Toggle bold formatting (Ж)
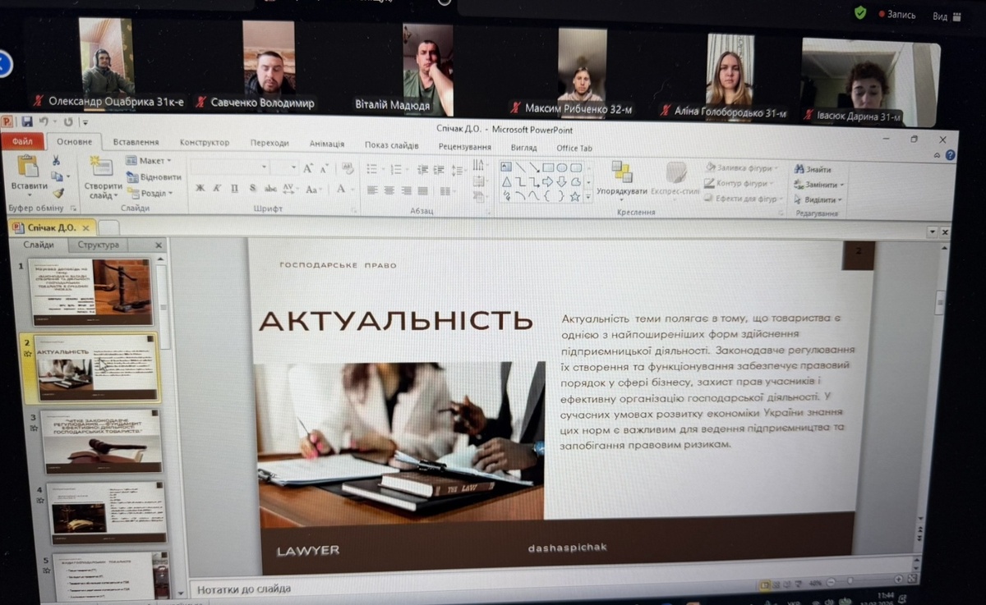 pos(200,189)
